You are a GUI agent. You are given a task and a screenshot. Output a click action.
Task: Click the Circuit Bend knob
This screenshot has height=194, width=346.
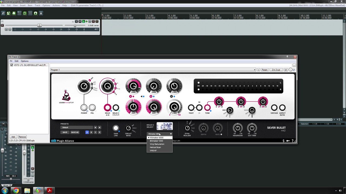coord(128,128)
